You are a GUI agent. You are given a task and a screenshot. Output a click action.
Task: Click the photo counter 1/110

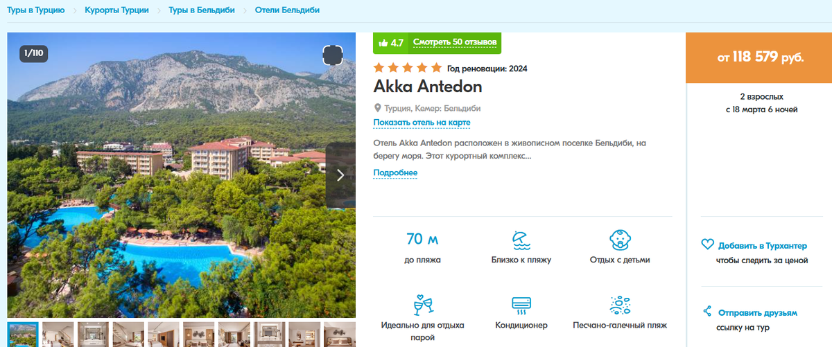pos(33,53)
